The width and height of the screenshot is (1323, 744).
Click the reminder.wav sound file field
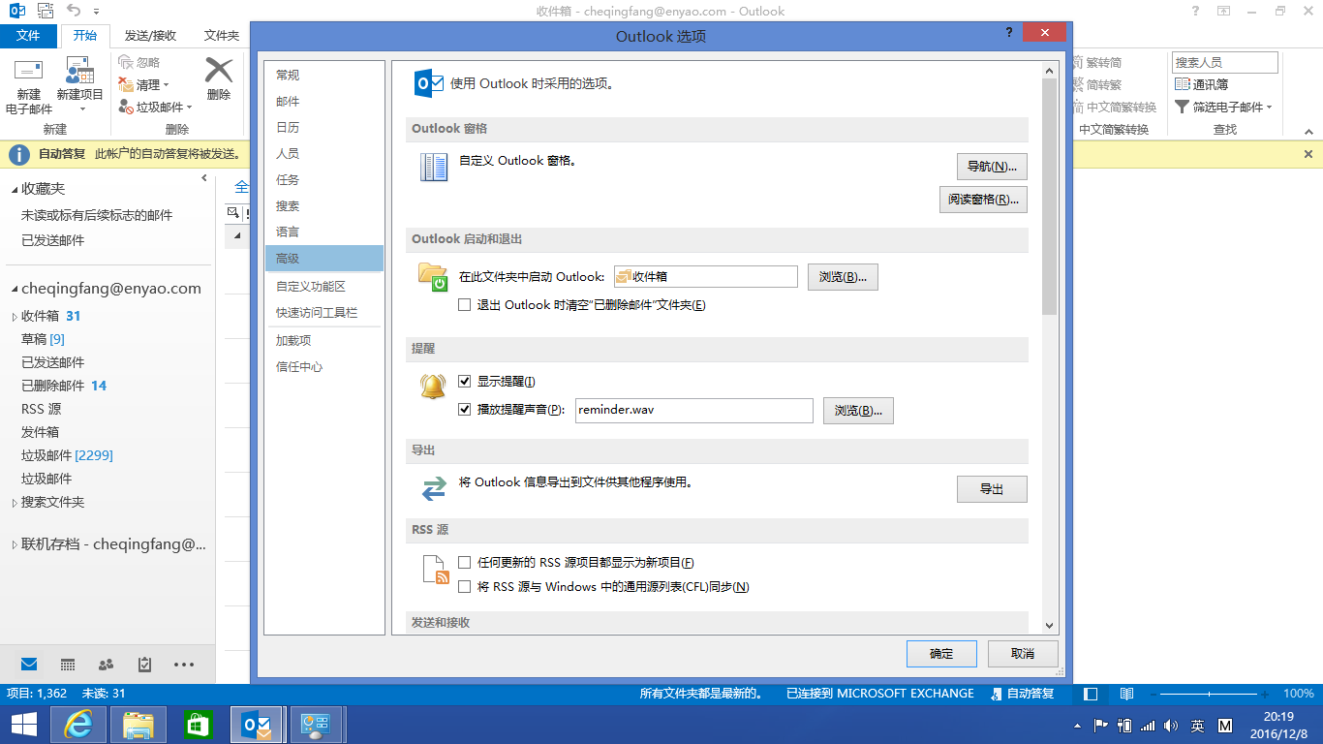(x=693, y=411)
